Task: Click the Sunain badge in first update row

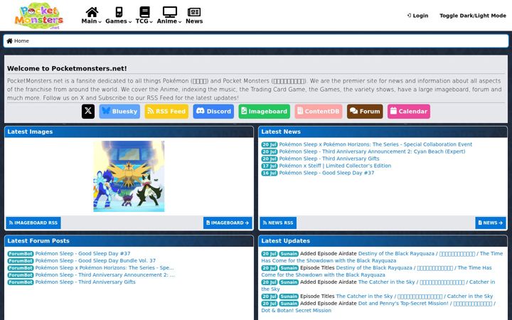Action: click(289, 254)
